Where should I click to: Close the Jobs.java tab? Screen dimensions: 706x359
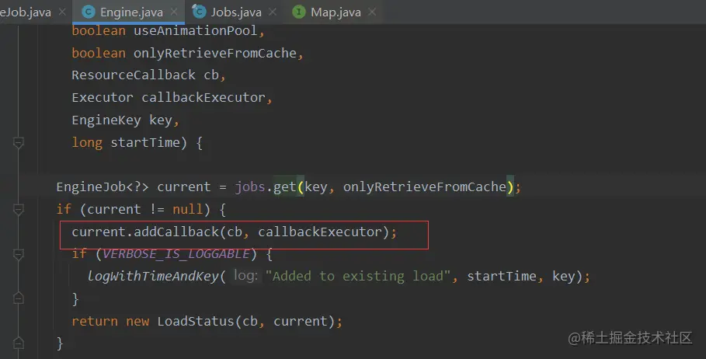point(273,12)
